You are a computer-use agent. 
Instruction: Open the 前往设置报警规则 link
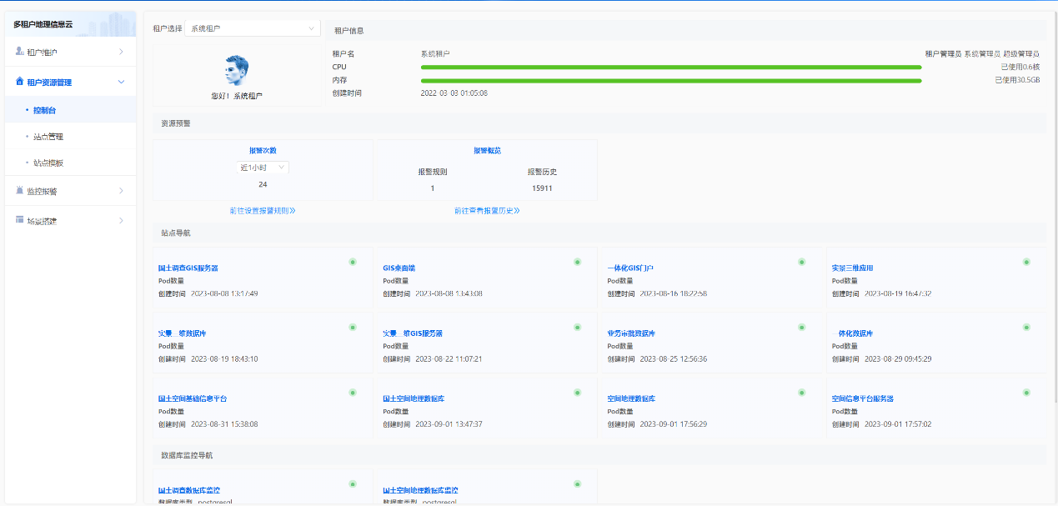(263, 210)
